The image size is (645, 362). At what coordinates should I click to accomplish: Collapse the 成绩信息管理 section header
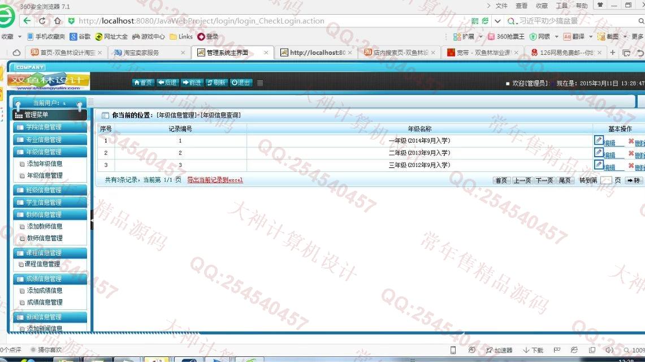pos(50,279)
